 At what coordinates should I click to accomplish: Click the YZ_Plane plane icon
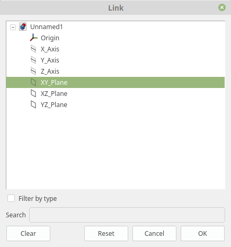coord(33,104)
